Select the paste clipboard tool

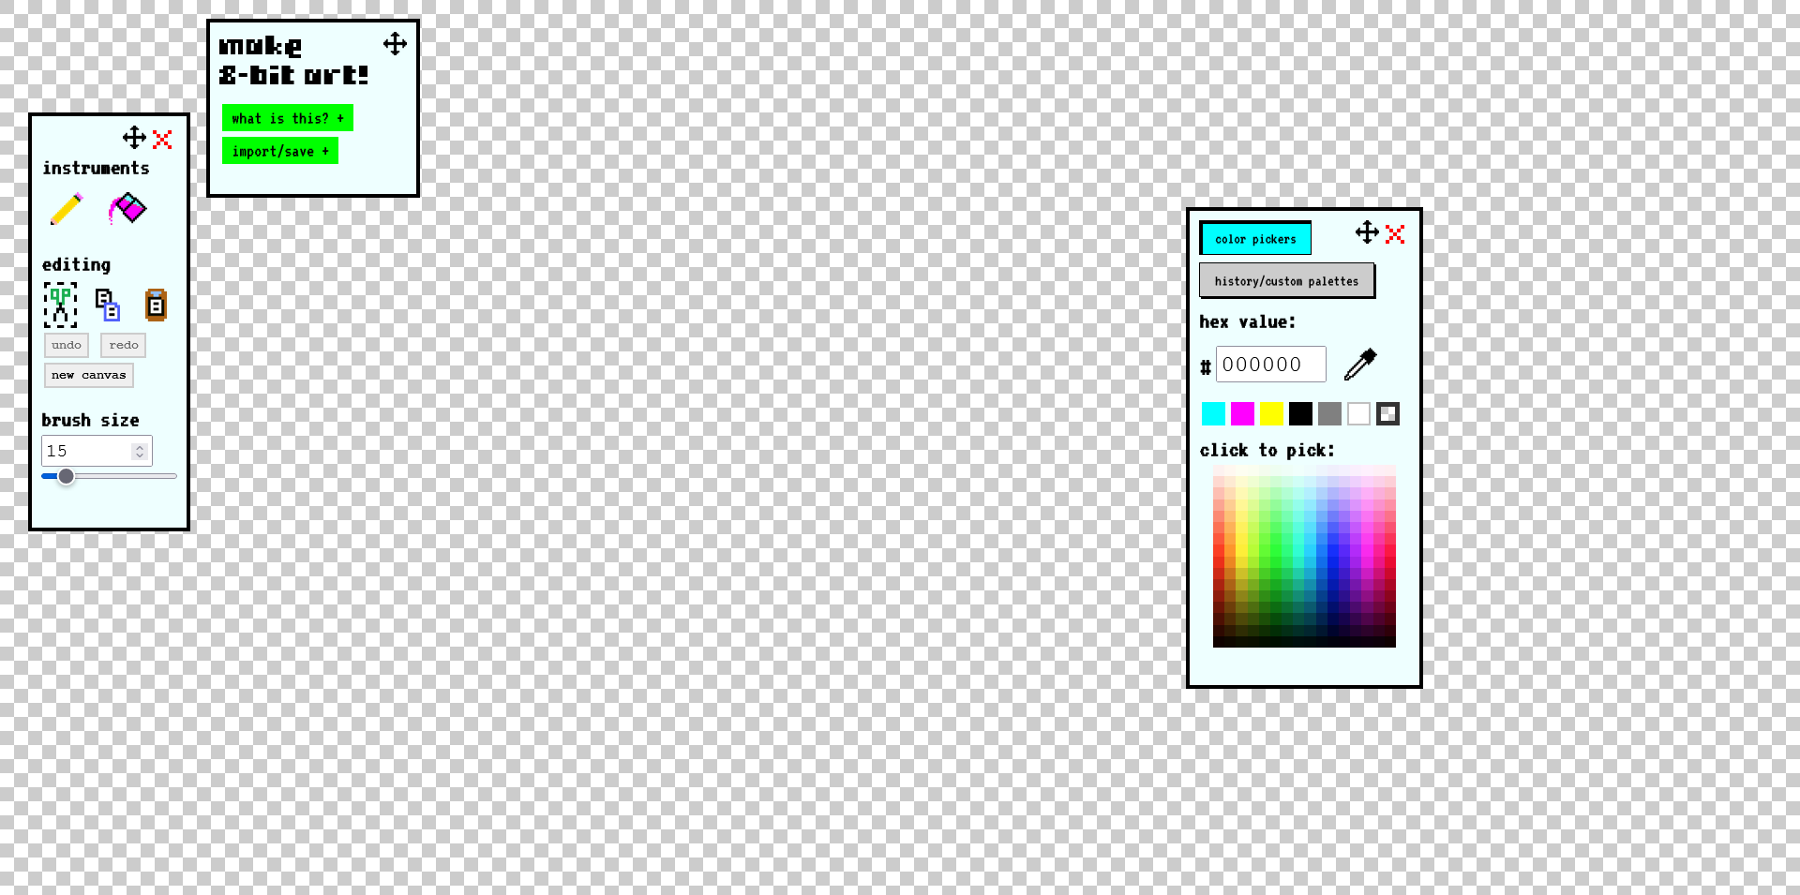(x=156, y=305)
